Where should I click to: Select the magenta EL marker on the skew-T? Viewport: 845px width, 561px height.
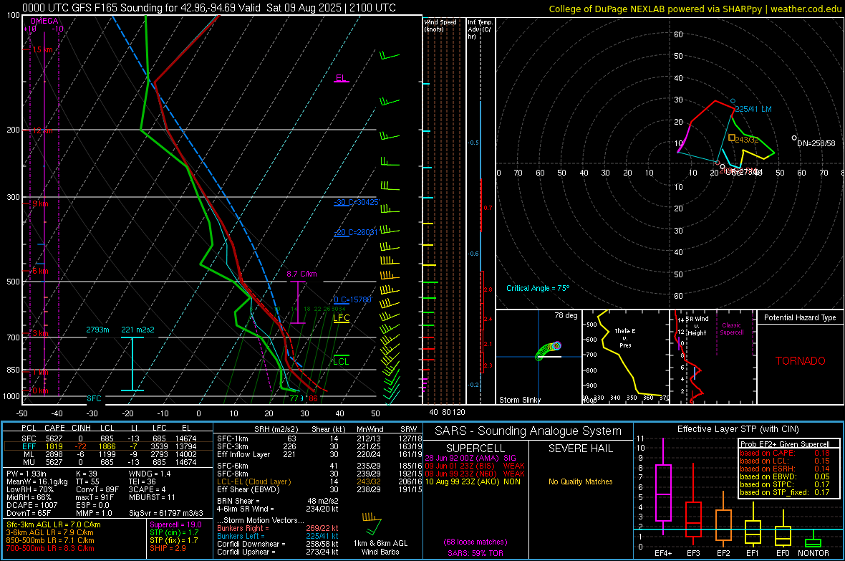[x=341, y=78]
